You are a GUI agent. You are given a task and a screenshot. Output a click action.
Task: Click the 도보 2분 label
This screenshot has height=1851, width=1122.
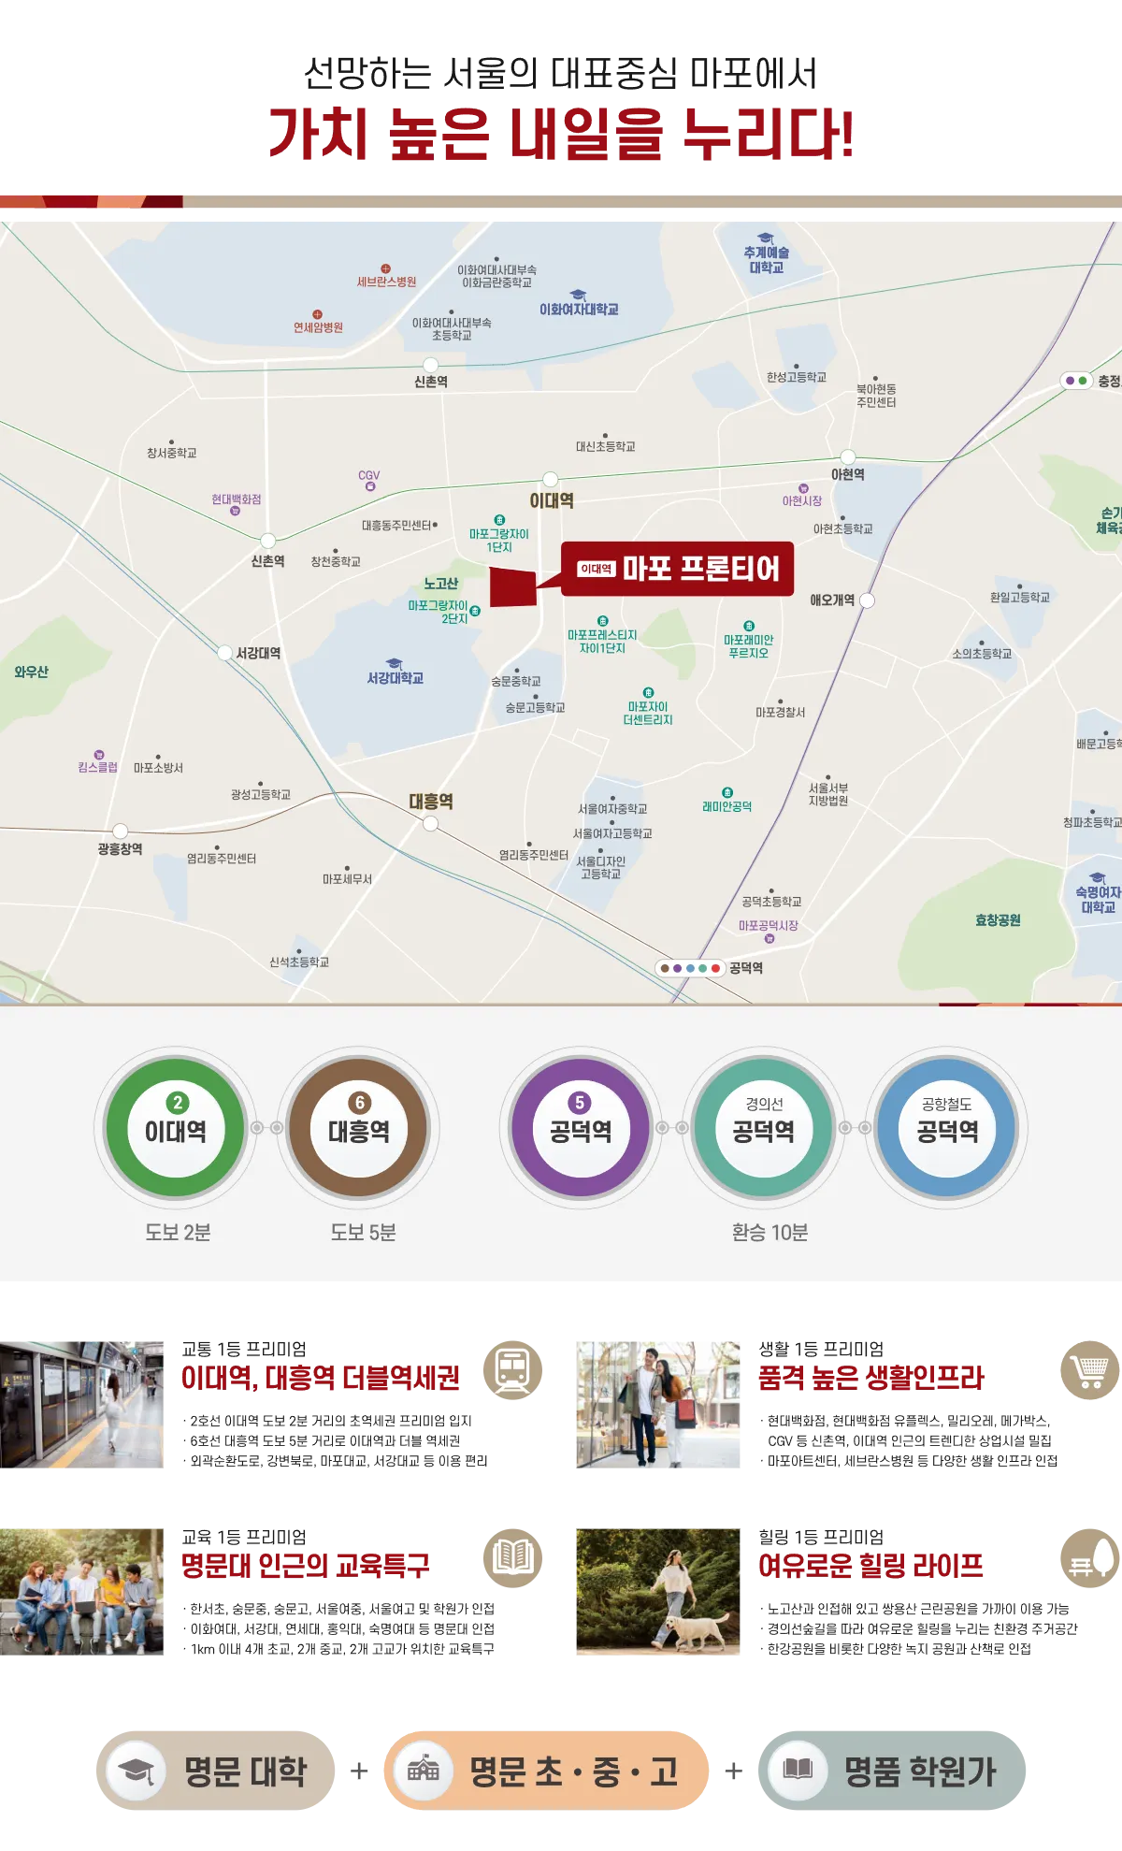(178, 1233)
